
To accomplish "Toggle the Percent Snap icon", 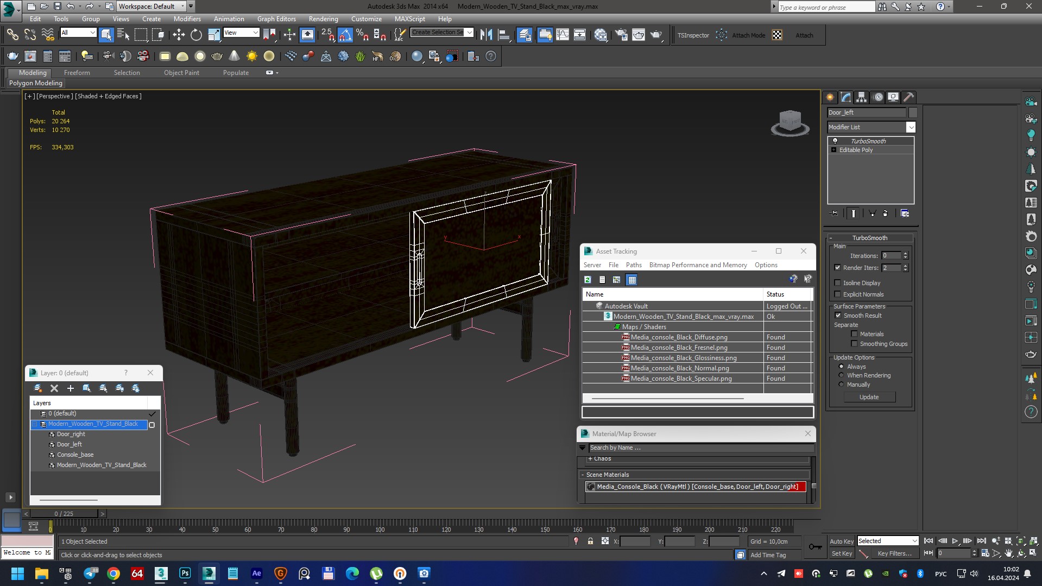I will pos(362,35).
